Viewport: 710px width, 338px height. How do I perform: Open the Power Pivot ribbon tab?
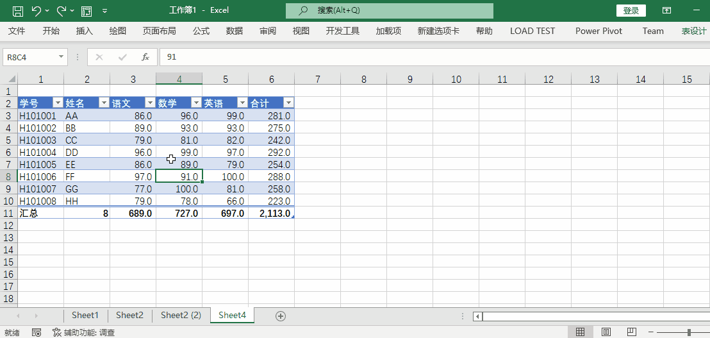tap(599, 31)
